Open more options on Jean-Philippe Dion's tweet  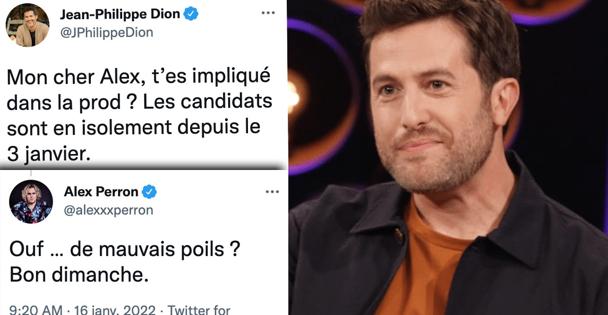click(x=268, y=13)
